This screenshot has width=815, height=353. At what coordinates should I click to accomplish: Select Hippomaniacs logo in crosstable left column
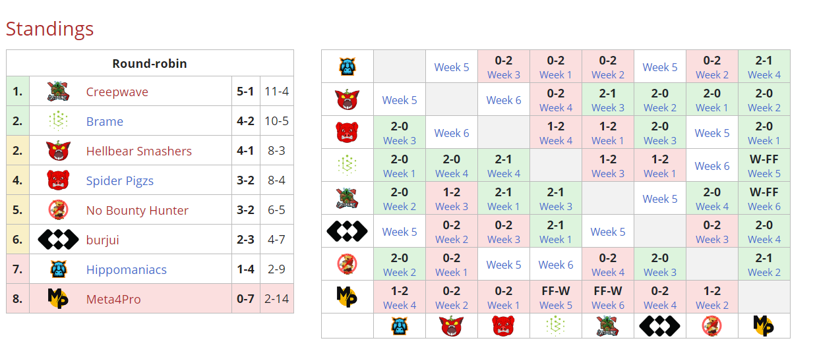point(347,67)
